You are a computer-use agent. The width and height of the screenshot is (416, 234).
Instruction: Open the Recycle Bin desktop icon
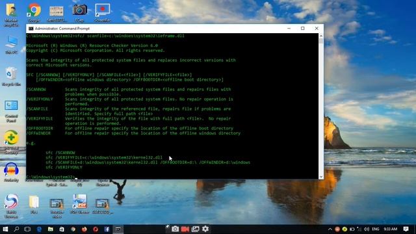pos(11,77)
